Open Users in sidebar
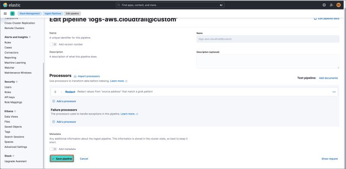Image resolution: width=346 pixels, height=169 pixels. (8, 87)
